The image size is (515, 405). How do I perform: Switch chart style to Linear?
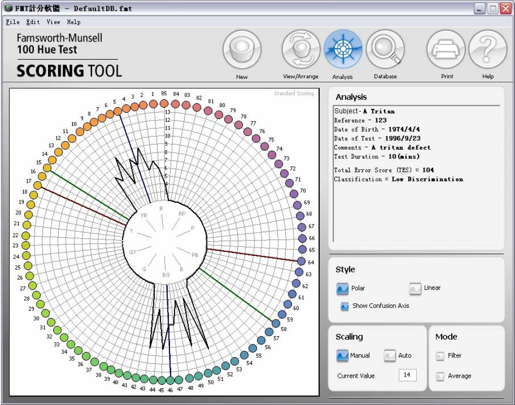click(x=415, y=288)
